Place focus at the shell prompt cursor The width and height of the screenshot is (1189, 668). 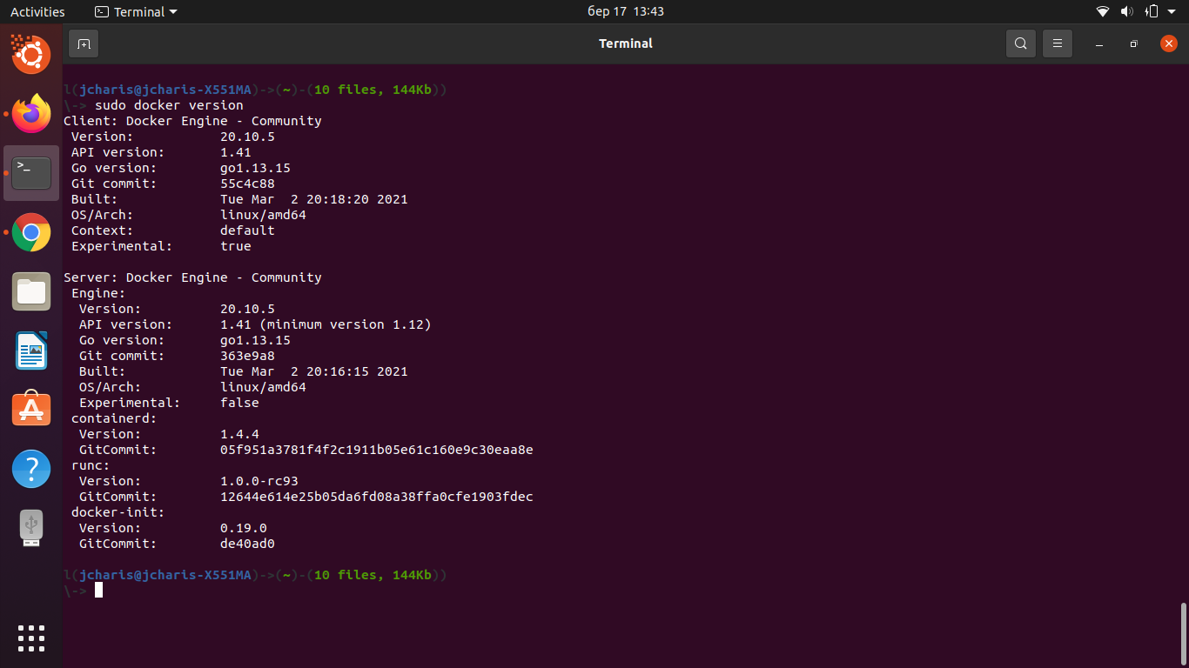point(97,590)
